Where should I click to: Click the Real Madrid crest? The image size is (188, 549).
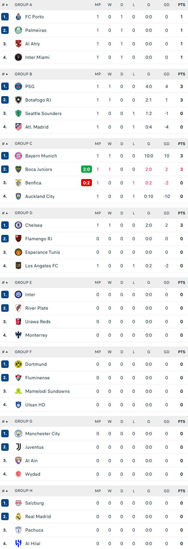[x=18, y=517]
